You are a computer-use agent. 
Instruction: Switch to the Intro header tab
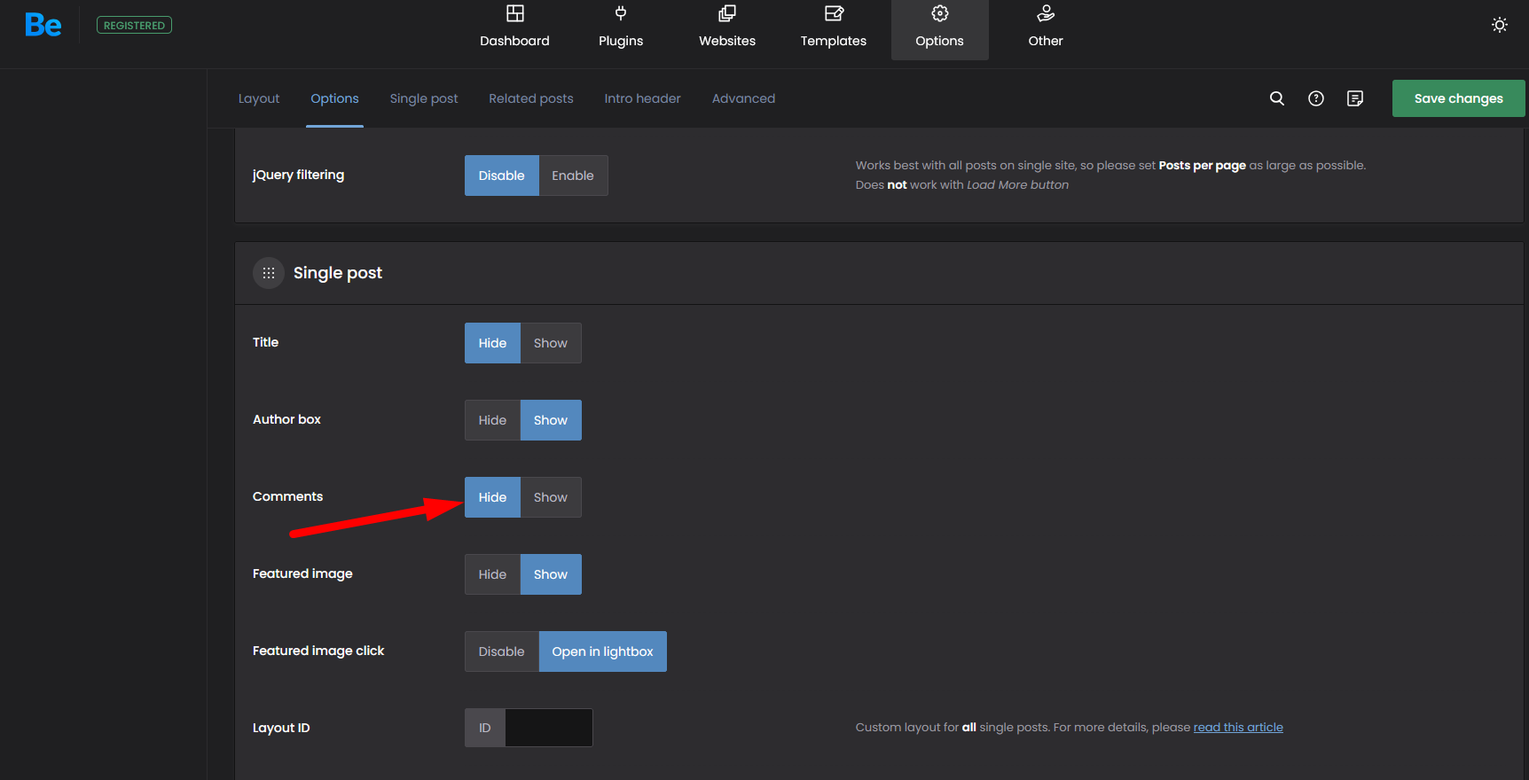coord(642,98)
